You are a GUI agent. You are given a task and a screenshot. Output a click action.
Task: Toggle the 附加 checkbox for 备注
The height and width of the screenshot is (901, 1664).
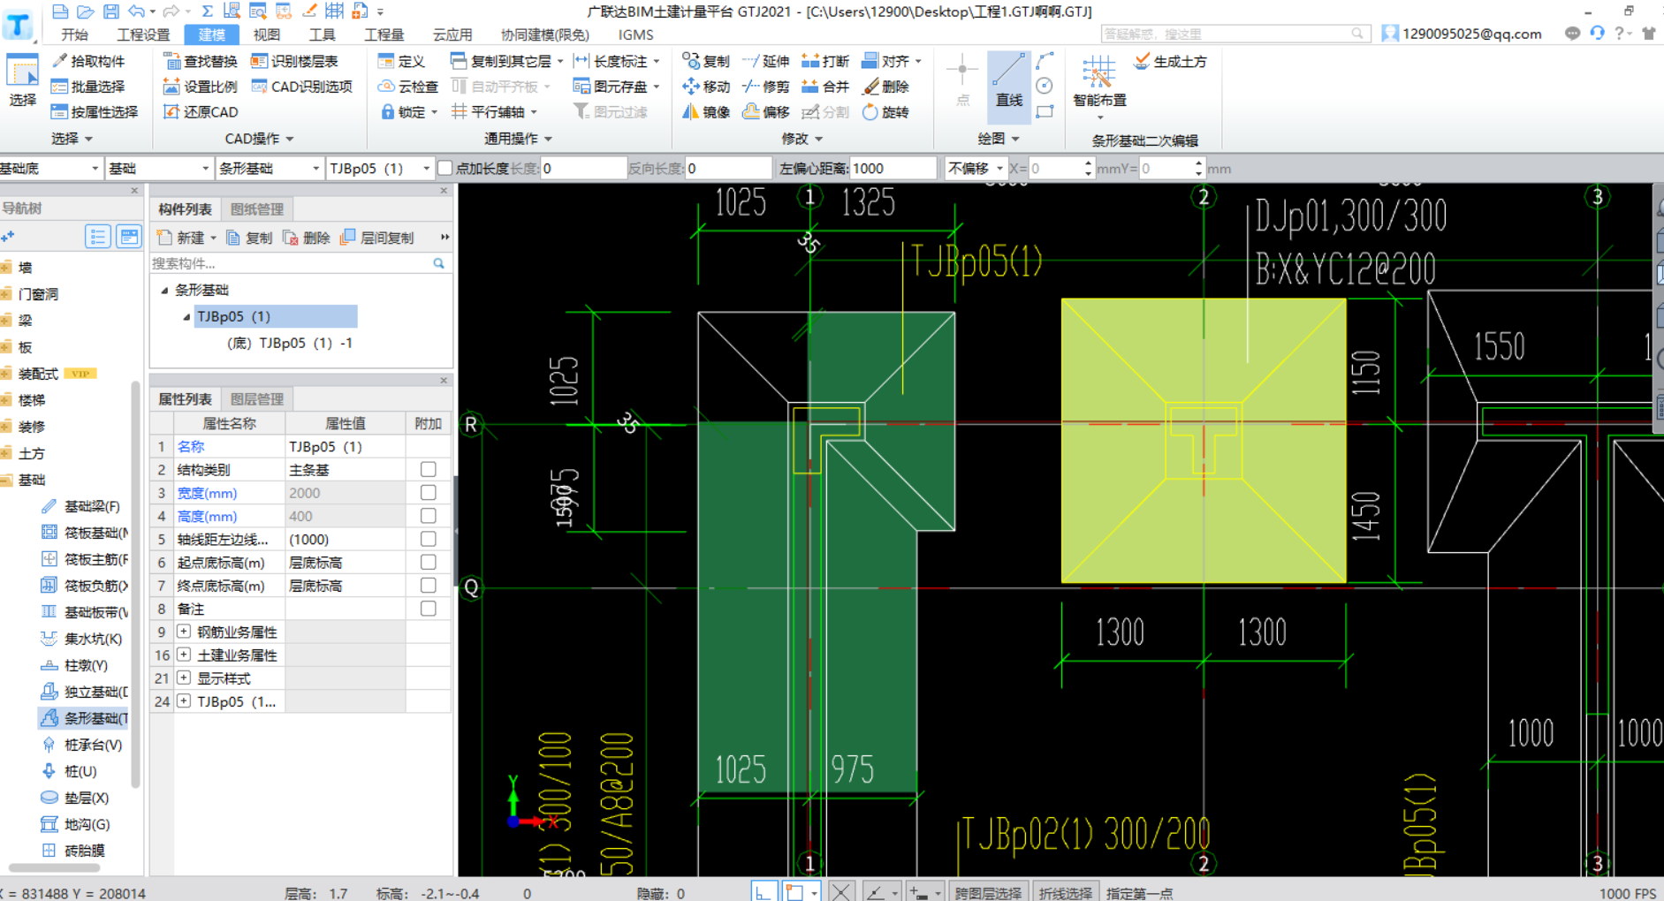[x=429, y=609]
